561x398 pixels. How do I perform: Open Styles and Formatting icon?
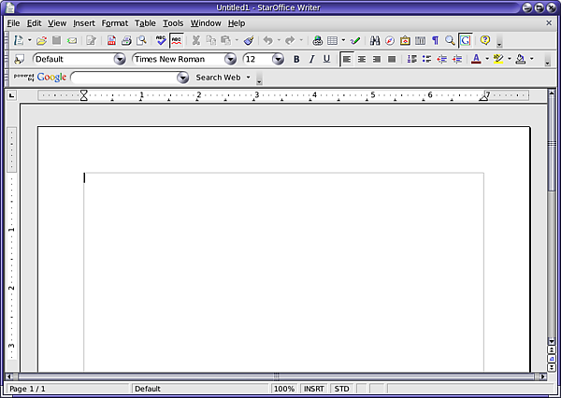coord(19,59)
